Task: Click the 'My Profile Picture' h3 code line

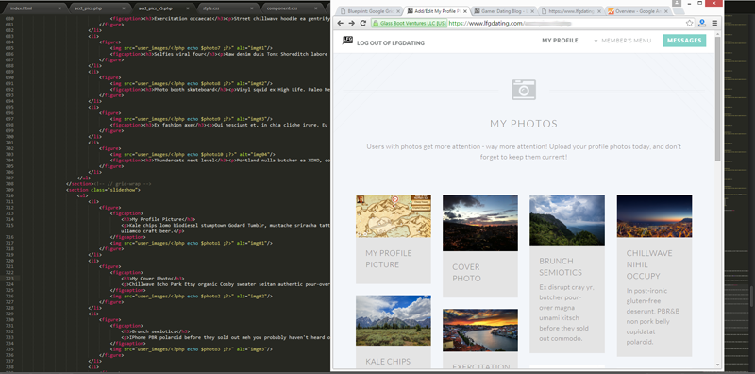Action: (x=158, y=219)
